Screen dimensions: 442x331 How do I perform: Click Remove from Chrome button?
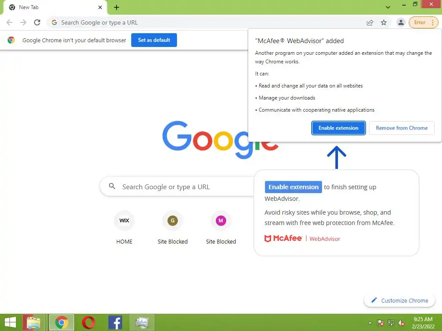(x=402, y=128)
